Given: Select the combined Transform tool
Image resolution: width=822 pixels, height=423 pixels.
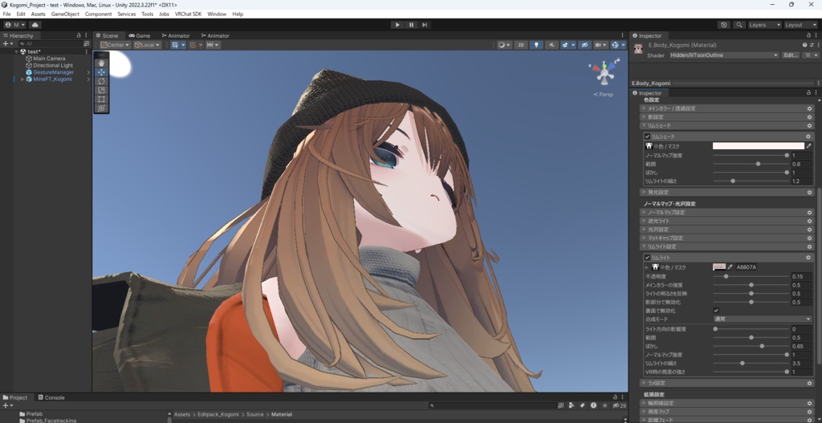Looking at the screenshot, I should pos(101,108).
